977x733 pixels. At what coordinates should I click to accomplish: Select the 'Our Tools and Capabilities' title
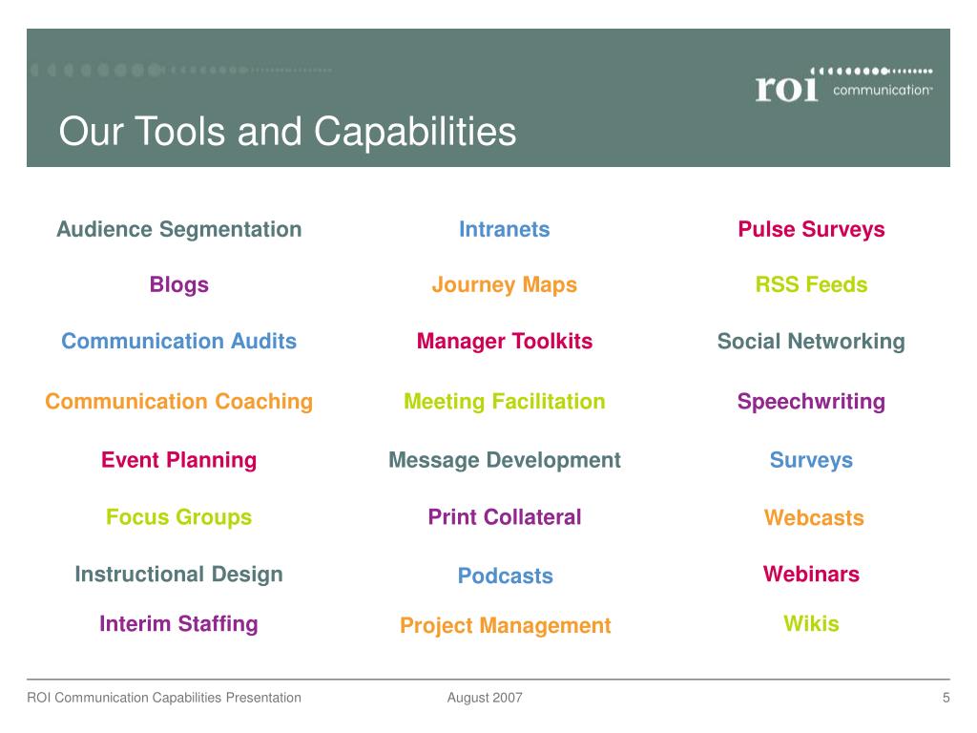tap(287, 132)
